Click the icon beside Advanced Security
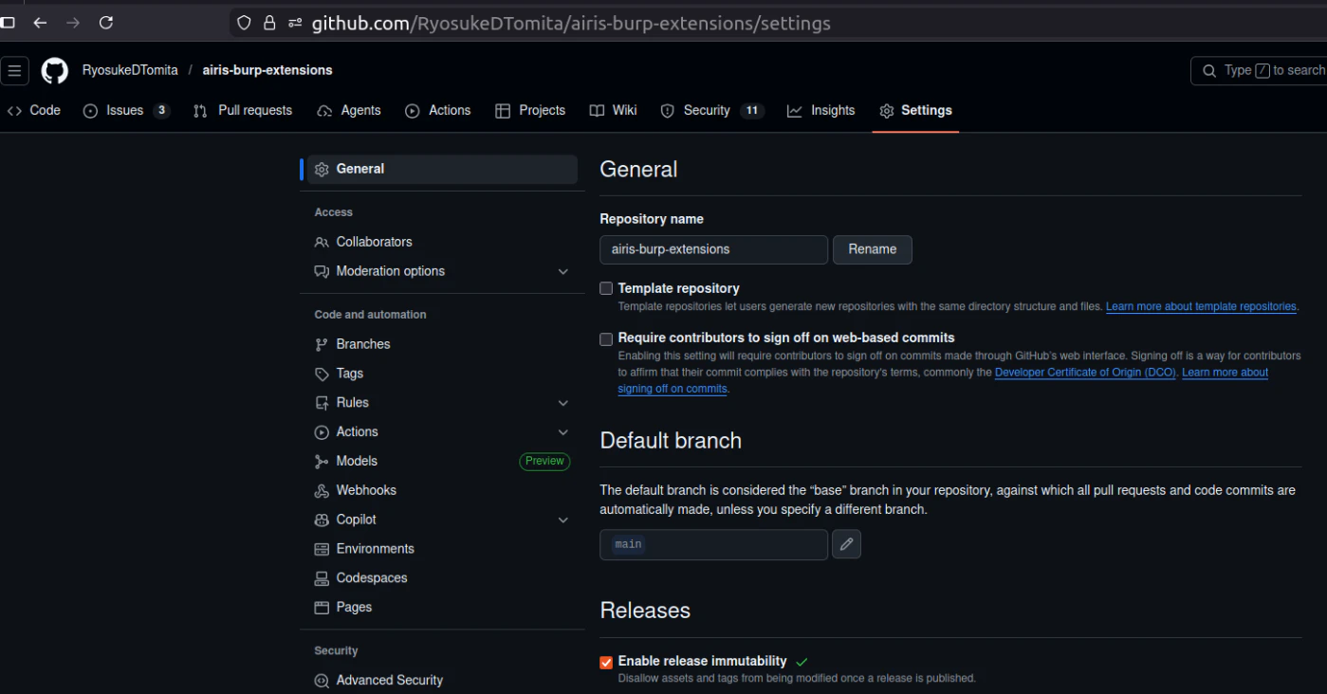Viewport: 1327px width, 694px height. 322,681
